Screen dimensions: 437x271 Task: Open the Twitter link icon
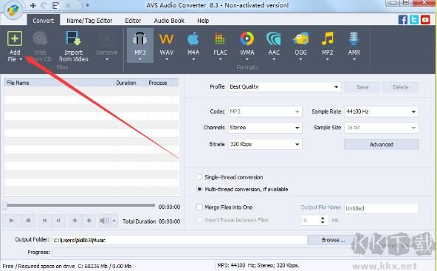[x=414, y=20]
